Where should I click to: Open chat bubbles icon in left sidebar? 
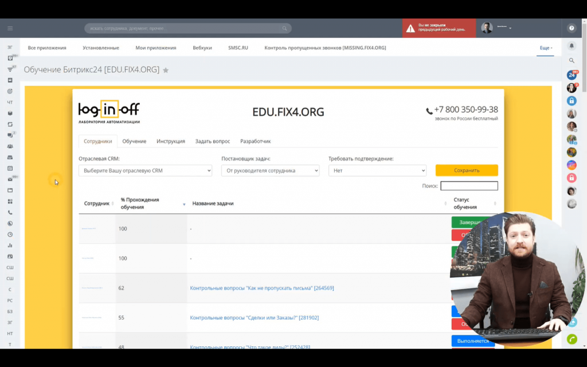(x=10, y=135)
